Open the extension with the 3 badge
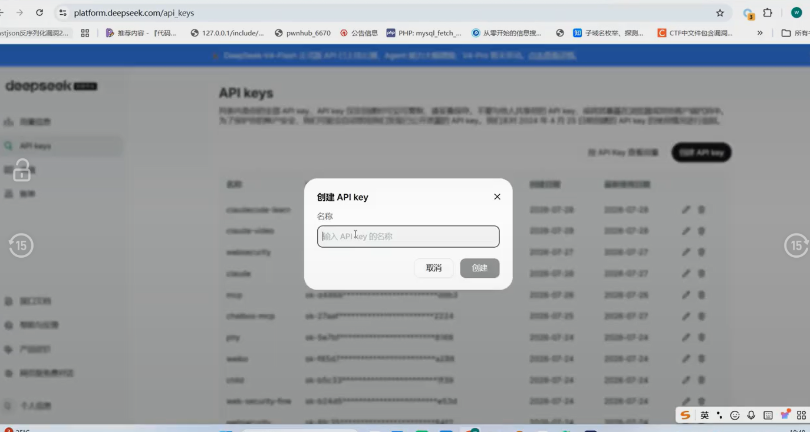This screenshot has width=810, height=432. click(x=748, y=14)
